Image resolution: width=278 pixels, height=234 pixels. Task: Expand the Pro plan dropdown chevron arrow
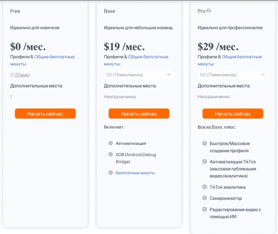[263, 75]
